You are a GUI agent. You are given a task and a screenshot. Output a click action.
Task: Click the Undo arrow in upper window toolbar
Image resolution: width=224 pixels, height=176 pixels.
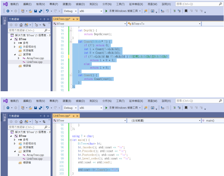pyautogui.click(x=47, y=11)
